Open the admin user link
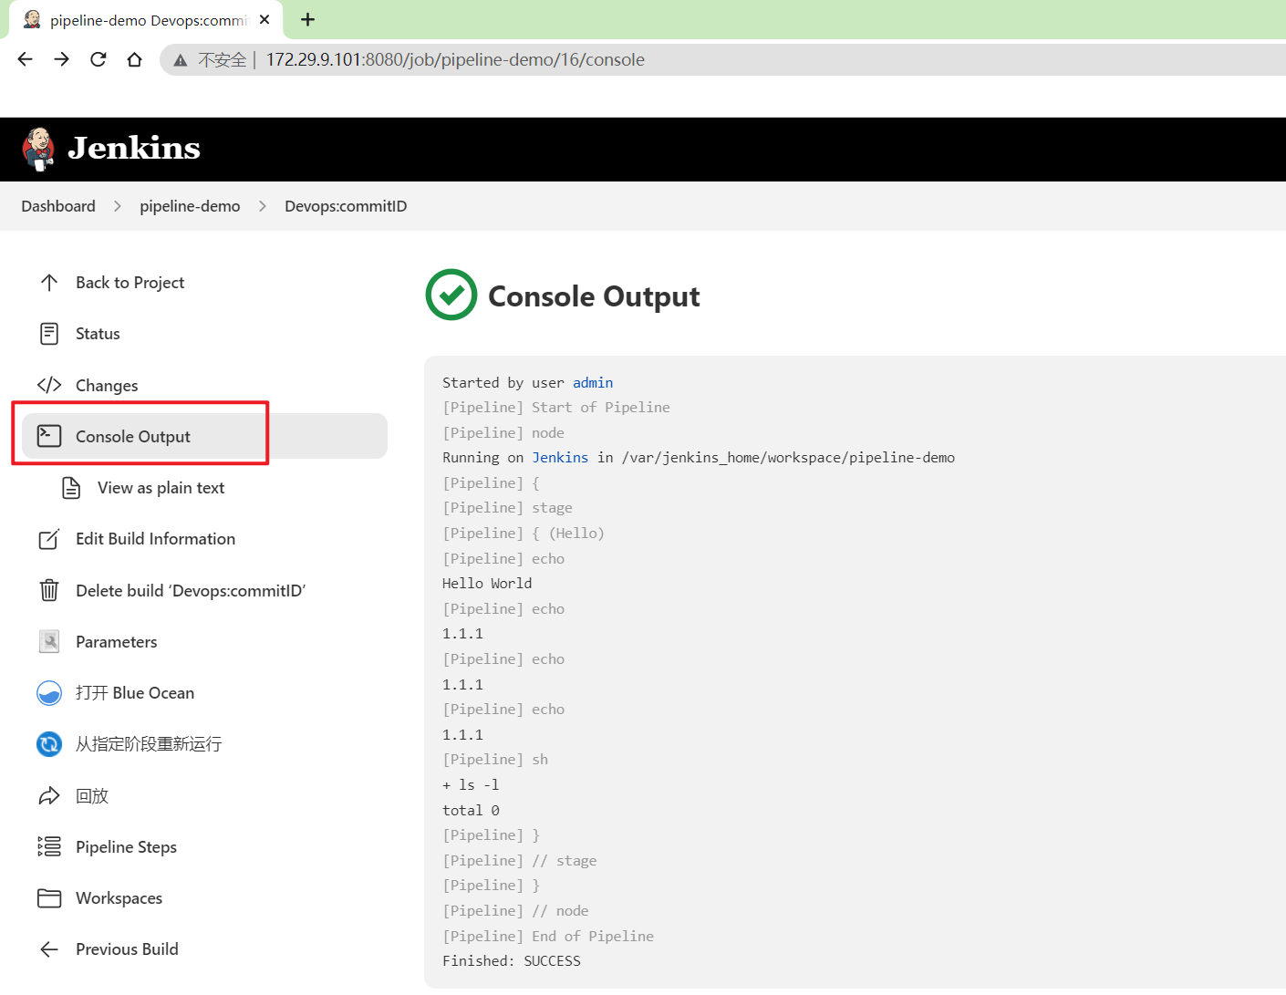The image size is (1286, 995). pos(593,383)
